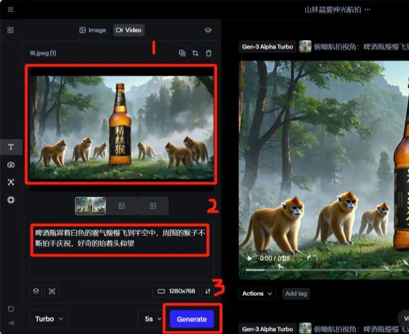This screenshot has width=409, height=334.
Task: Select the first keyframe thumbnail
Action: click(x=91, y=206)
